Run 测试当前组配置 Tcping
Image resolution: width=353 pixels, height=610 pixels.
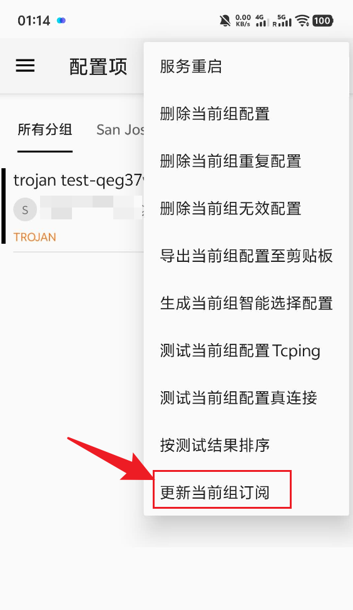click(246, 351)
